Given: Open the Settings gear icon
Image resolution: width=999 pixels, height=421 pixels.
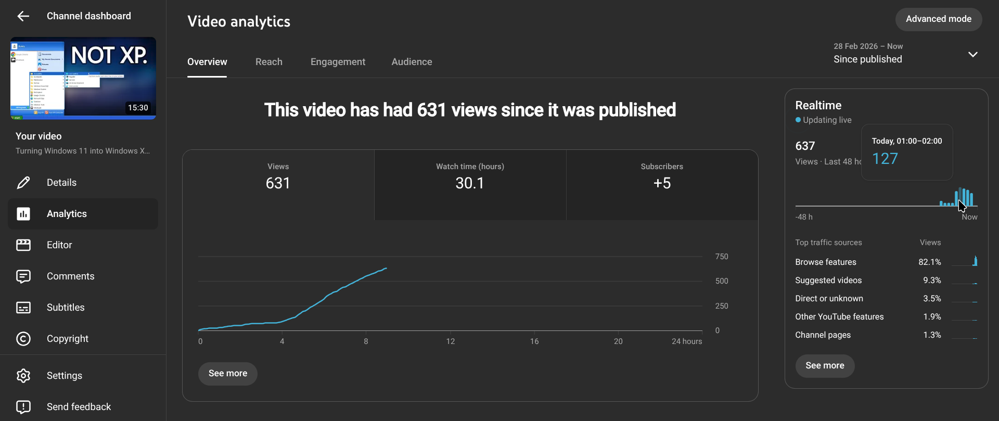Looking at the screenshot, I should click(23, 376).
